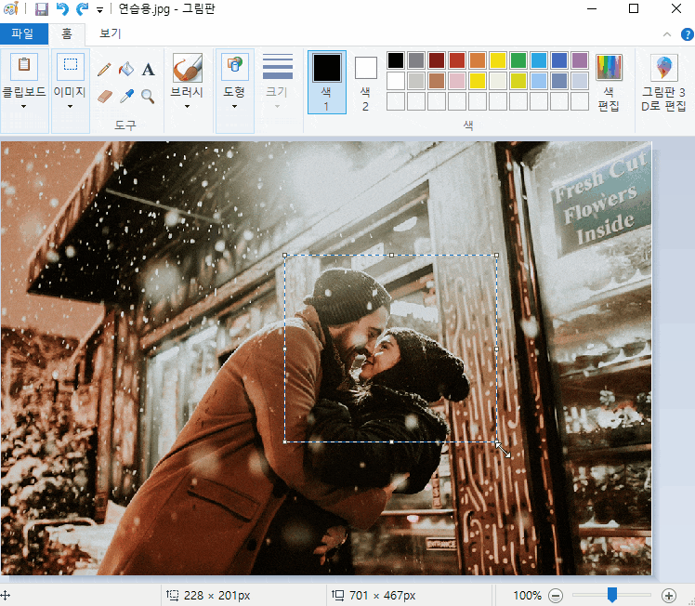
Task: Click the Shapes icon
Action: point(234,67)
